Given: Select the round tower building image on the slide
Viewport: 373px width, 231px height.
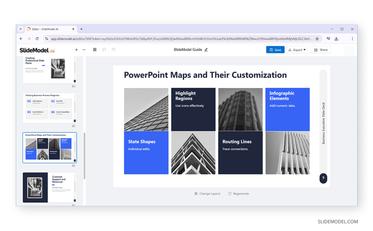Looking at the screenshot, I should tap(241, 109).
